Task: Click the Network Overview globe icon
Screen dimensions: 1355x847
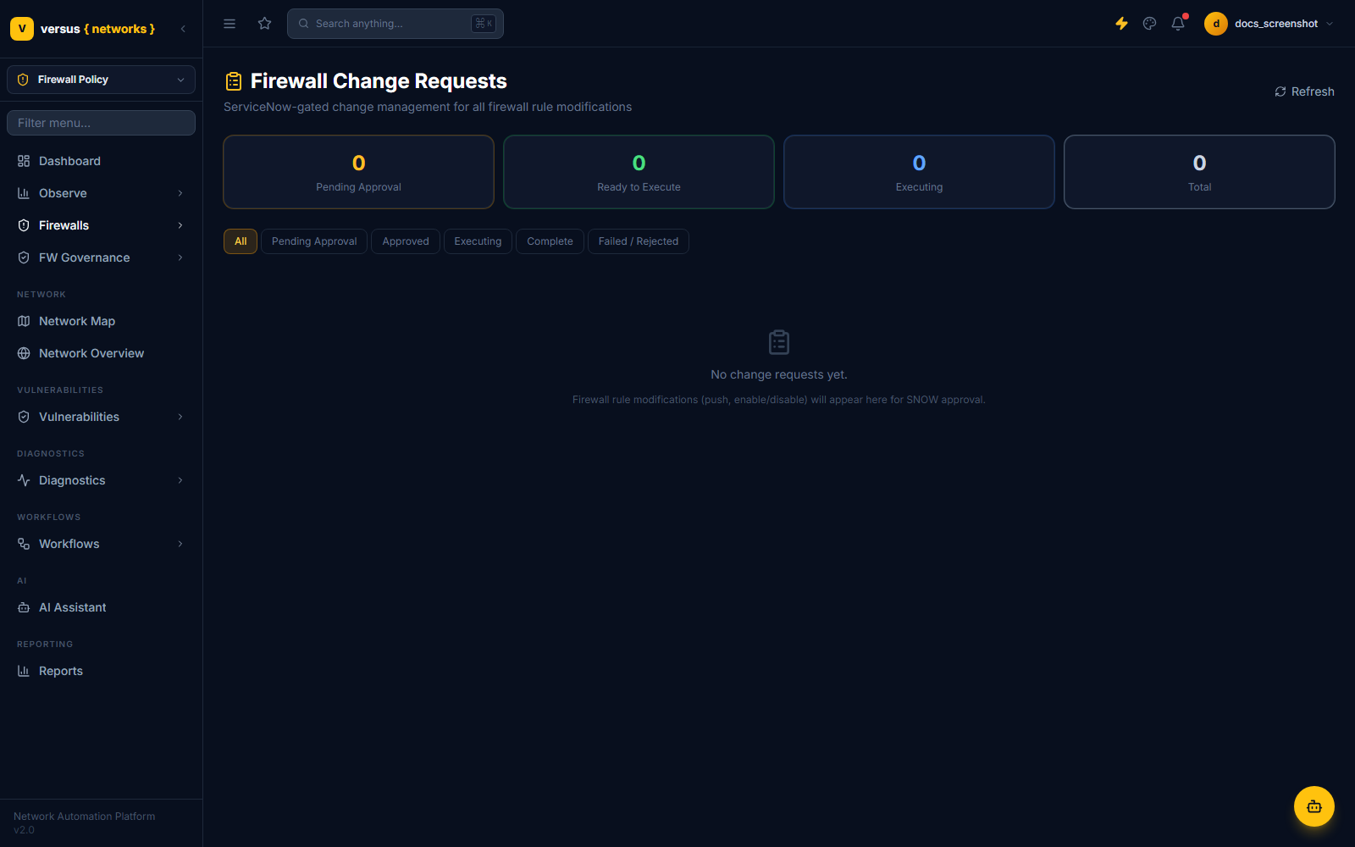Action: tap(24, 353)
